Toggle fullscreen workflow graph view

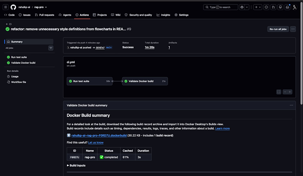(x=279, y=92)
